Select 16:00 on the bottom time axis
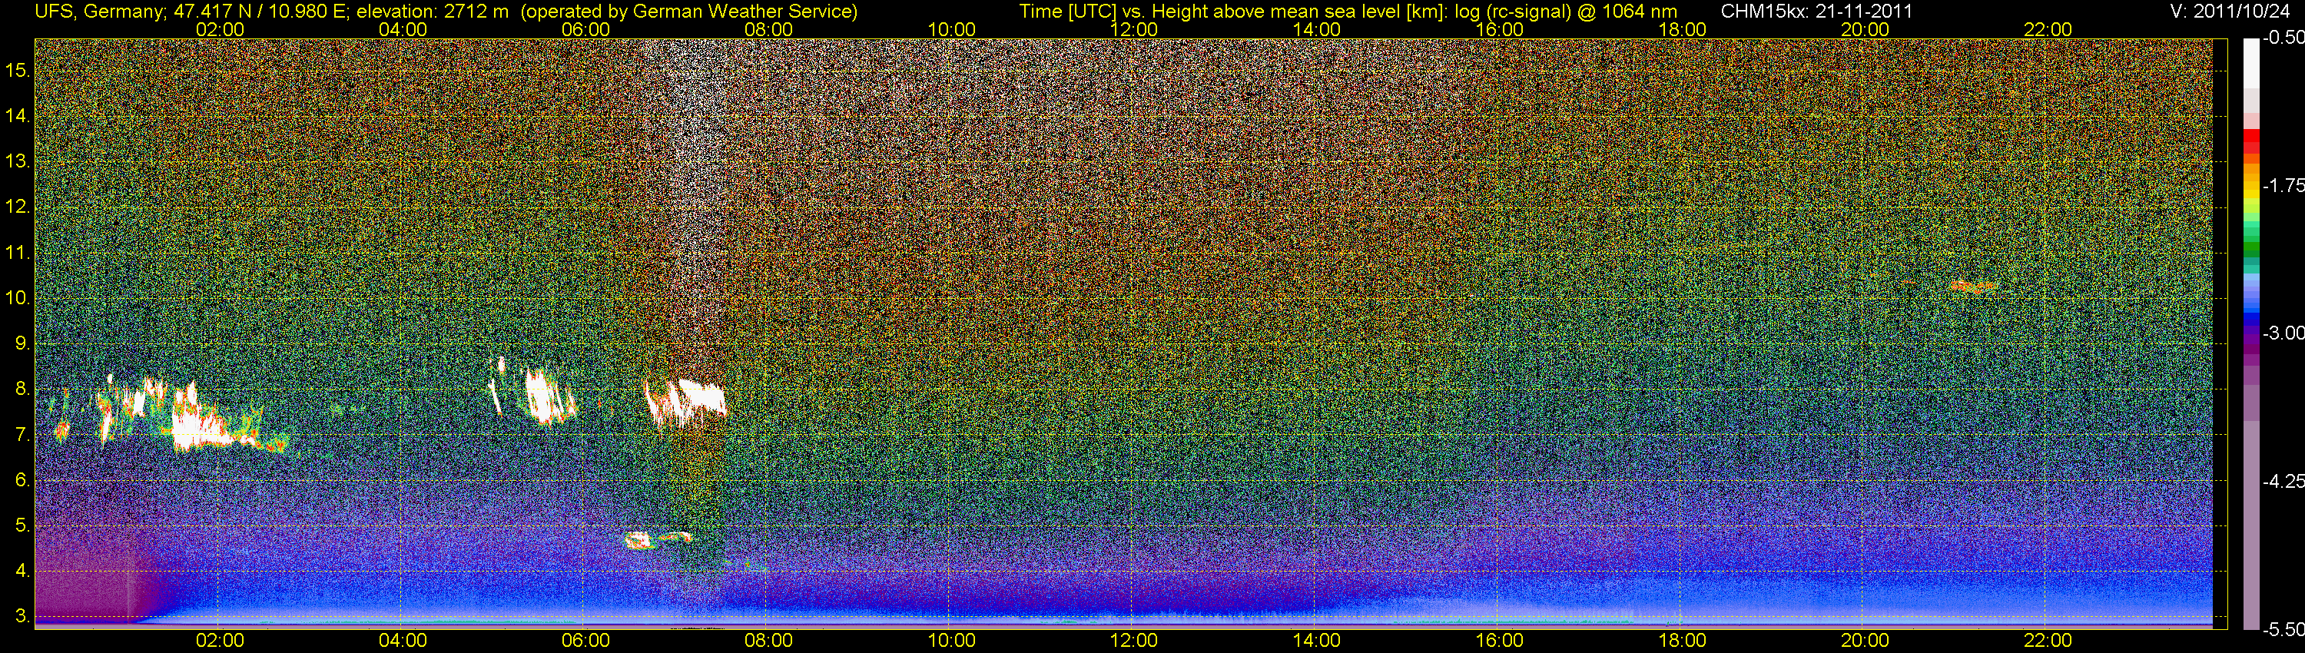 [1500, 641]
